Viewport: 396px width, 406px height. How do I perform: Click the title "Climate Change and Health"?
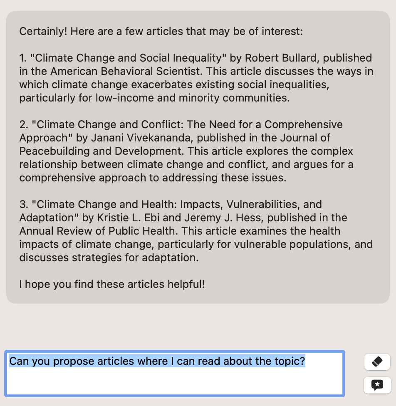[104, 204]
